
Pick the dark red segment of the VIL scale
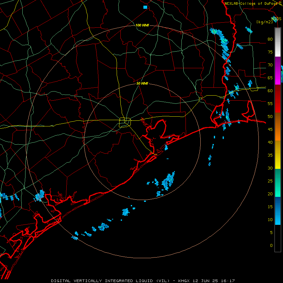(x=278, y=98)
